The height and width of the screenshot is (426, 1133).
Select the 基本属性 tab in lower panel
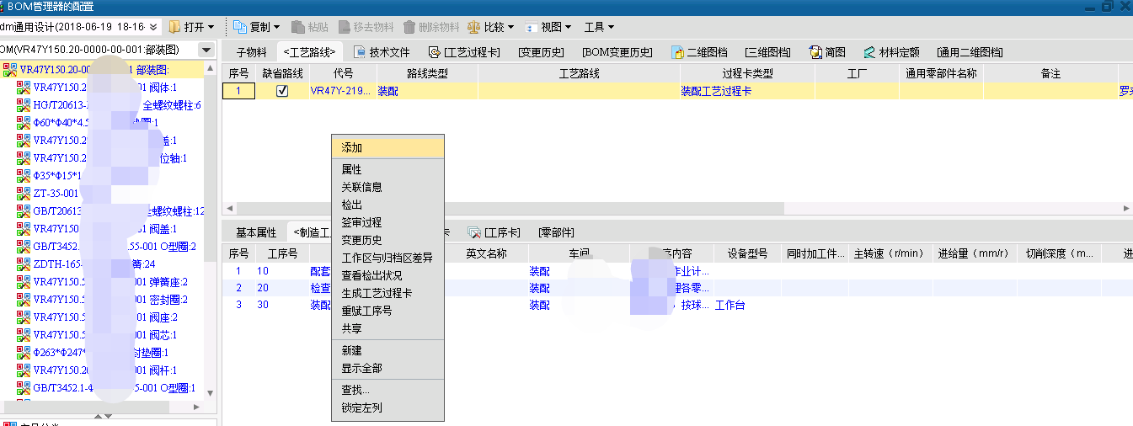(256, 232)
